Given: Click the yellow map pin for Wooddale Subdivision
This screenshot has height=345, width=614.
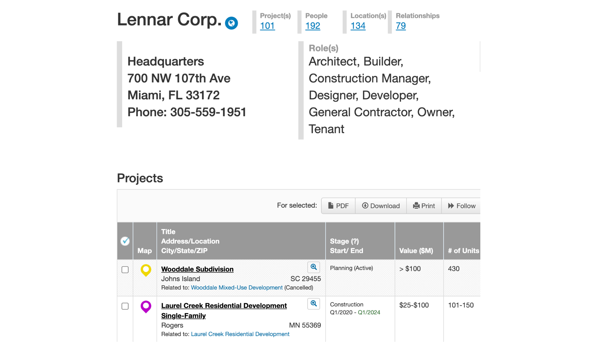Looking at the screenshot, I should tap(146, 270).
